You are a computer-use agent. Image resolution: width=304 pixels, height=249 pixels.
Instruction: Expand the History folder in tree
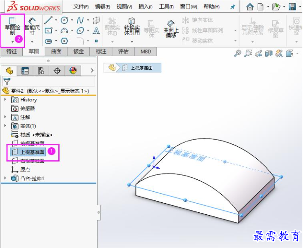pyautogui.click(x=5, y=100)
